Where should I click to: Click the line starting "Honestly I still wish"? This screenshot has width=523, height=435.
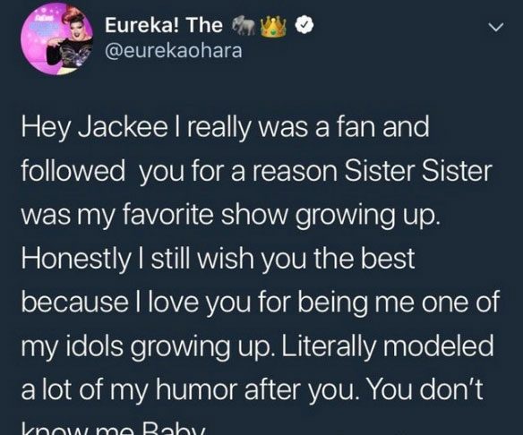point(219,259)
